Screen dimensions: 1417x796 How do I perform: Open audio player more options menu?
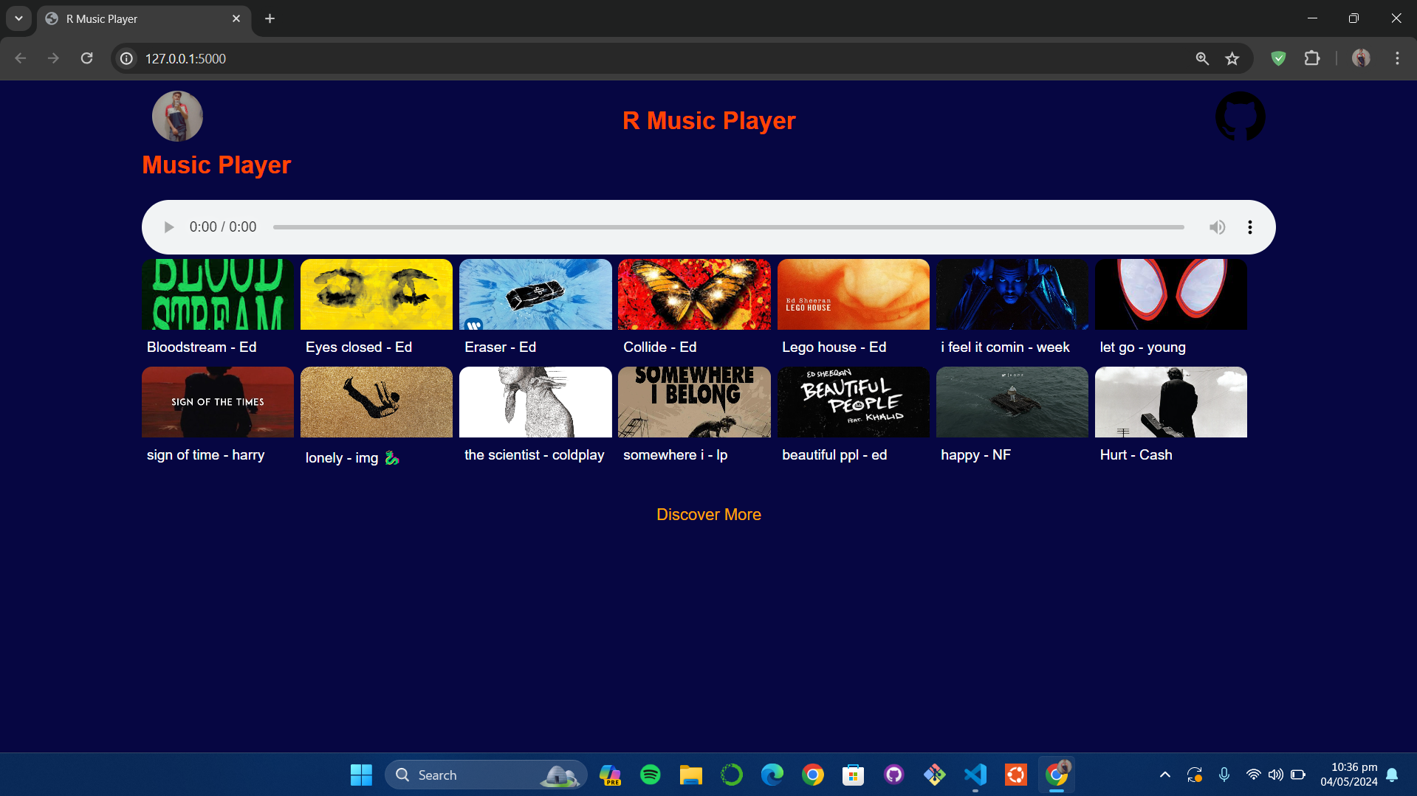tap(1249, 227)
